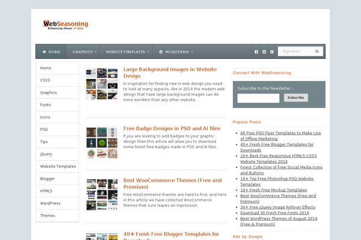Click the Large Background Images thumbnail
The width and height of the screenshot is (361, 240).
[102, 84]
